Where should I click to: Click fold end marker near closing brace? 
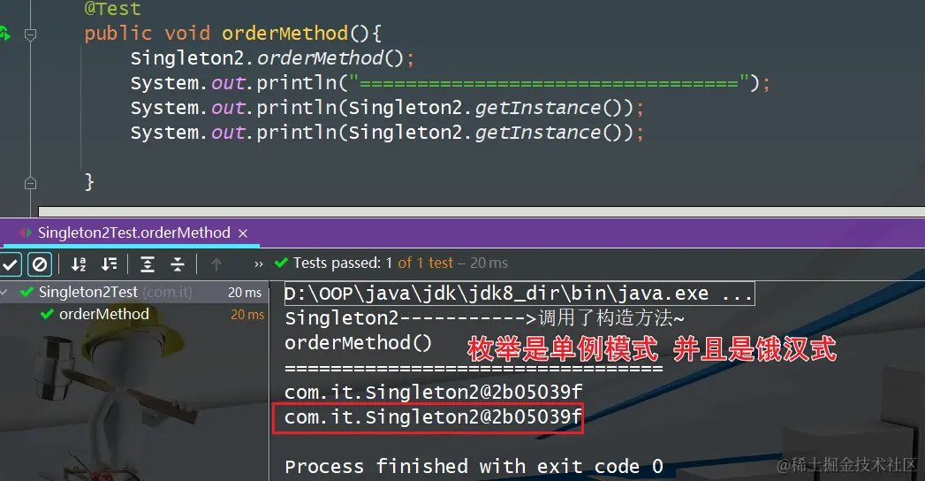coord(31,183)
